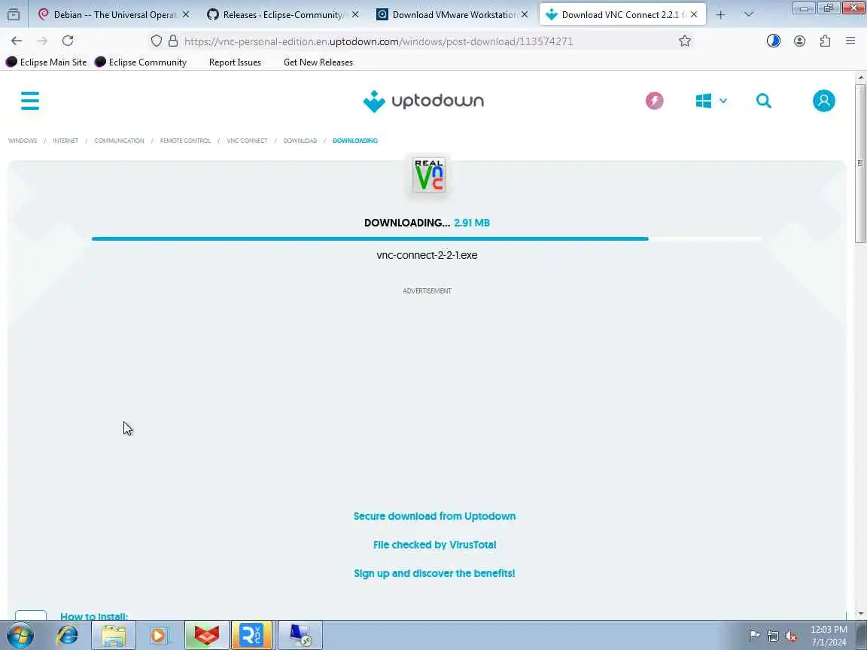Click the site security padlock icon
867x650 pixels.
173,41
